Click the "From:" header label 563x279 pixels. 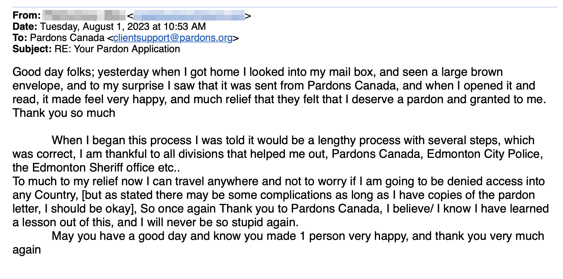coord(26,15)
